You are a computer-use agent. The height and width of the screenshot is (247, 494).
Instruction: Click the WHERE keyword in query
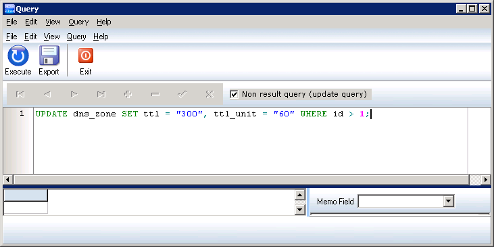314,114
